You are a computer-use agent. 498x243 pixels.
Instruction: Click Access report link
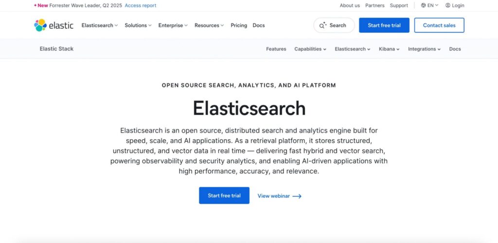[x=141, y=5]
